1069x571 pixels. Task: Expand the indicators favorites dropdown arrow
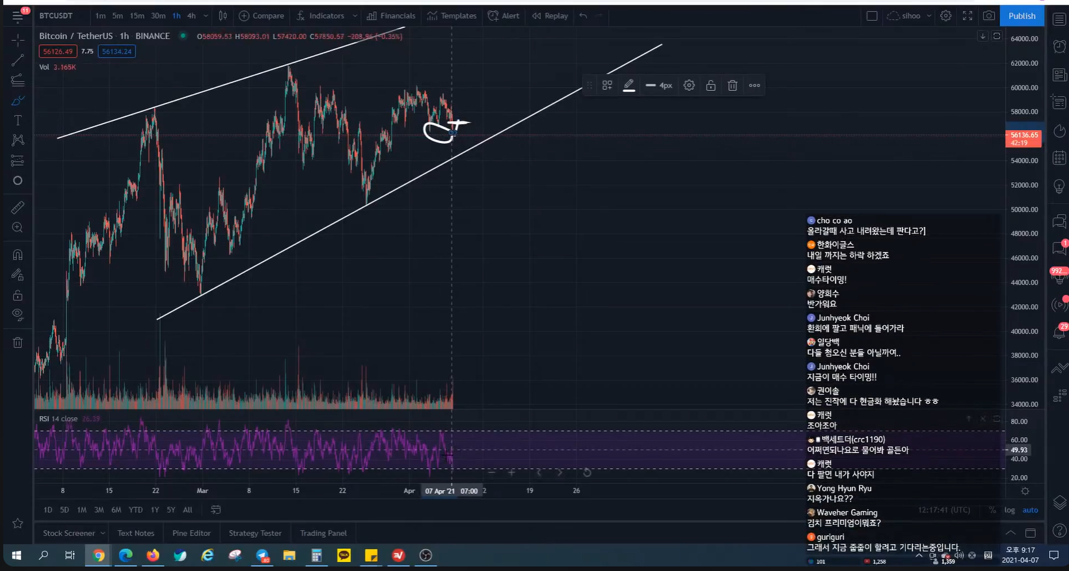pyautogui.click(x=355, y=16)
